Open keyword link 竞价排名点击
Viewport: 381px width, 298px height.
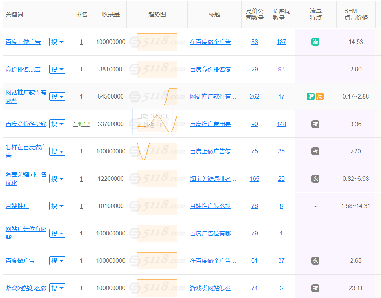23,69
